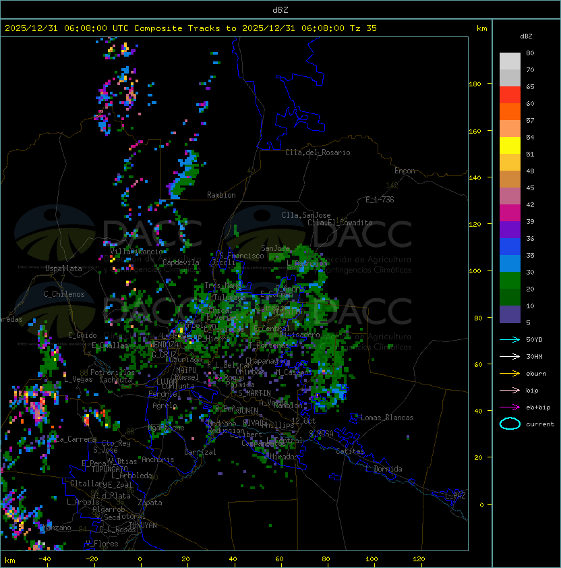The width and height of the screenshot is (561, 568).
Task: Click the 'Villavicencio' map label
Action: pos(136,252)
